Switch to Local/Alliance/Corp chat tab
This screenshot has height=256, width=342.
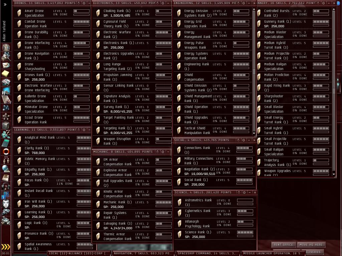[78, 253]
